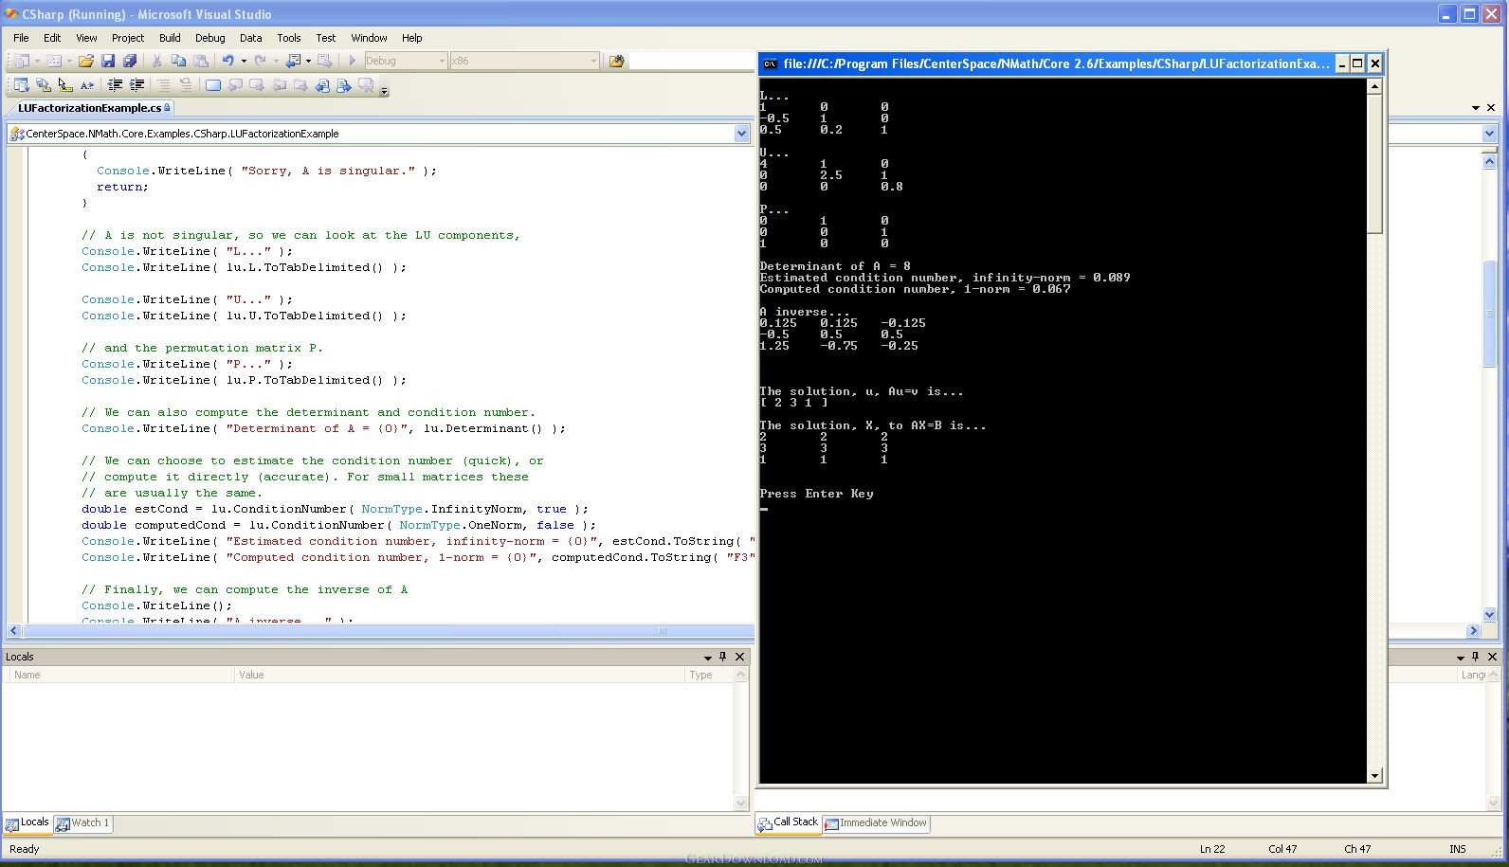Click the Navigate Backward icon
The width and height of the screenshot is (1509, 867).
294,61
